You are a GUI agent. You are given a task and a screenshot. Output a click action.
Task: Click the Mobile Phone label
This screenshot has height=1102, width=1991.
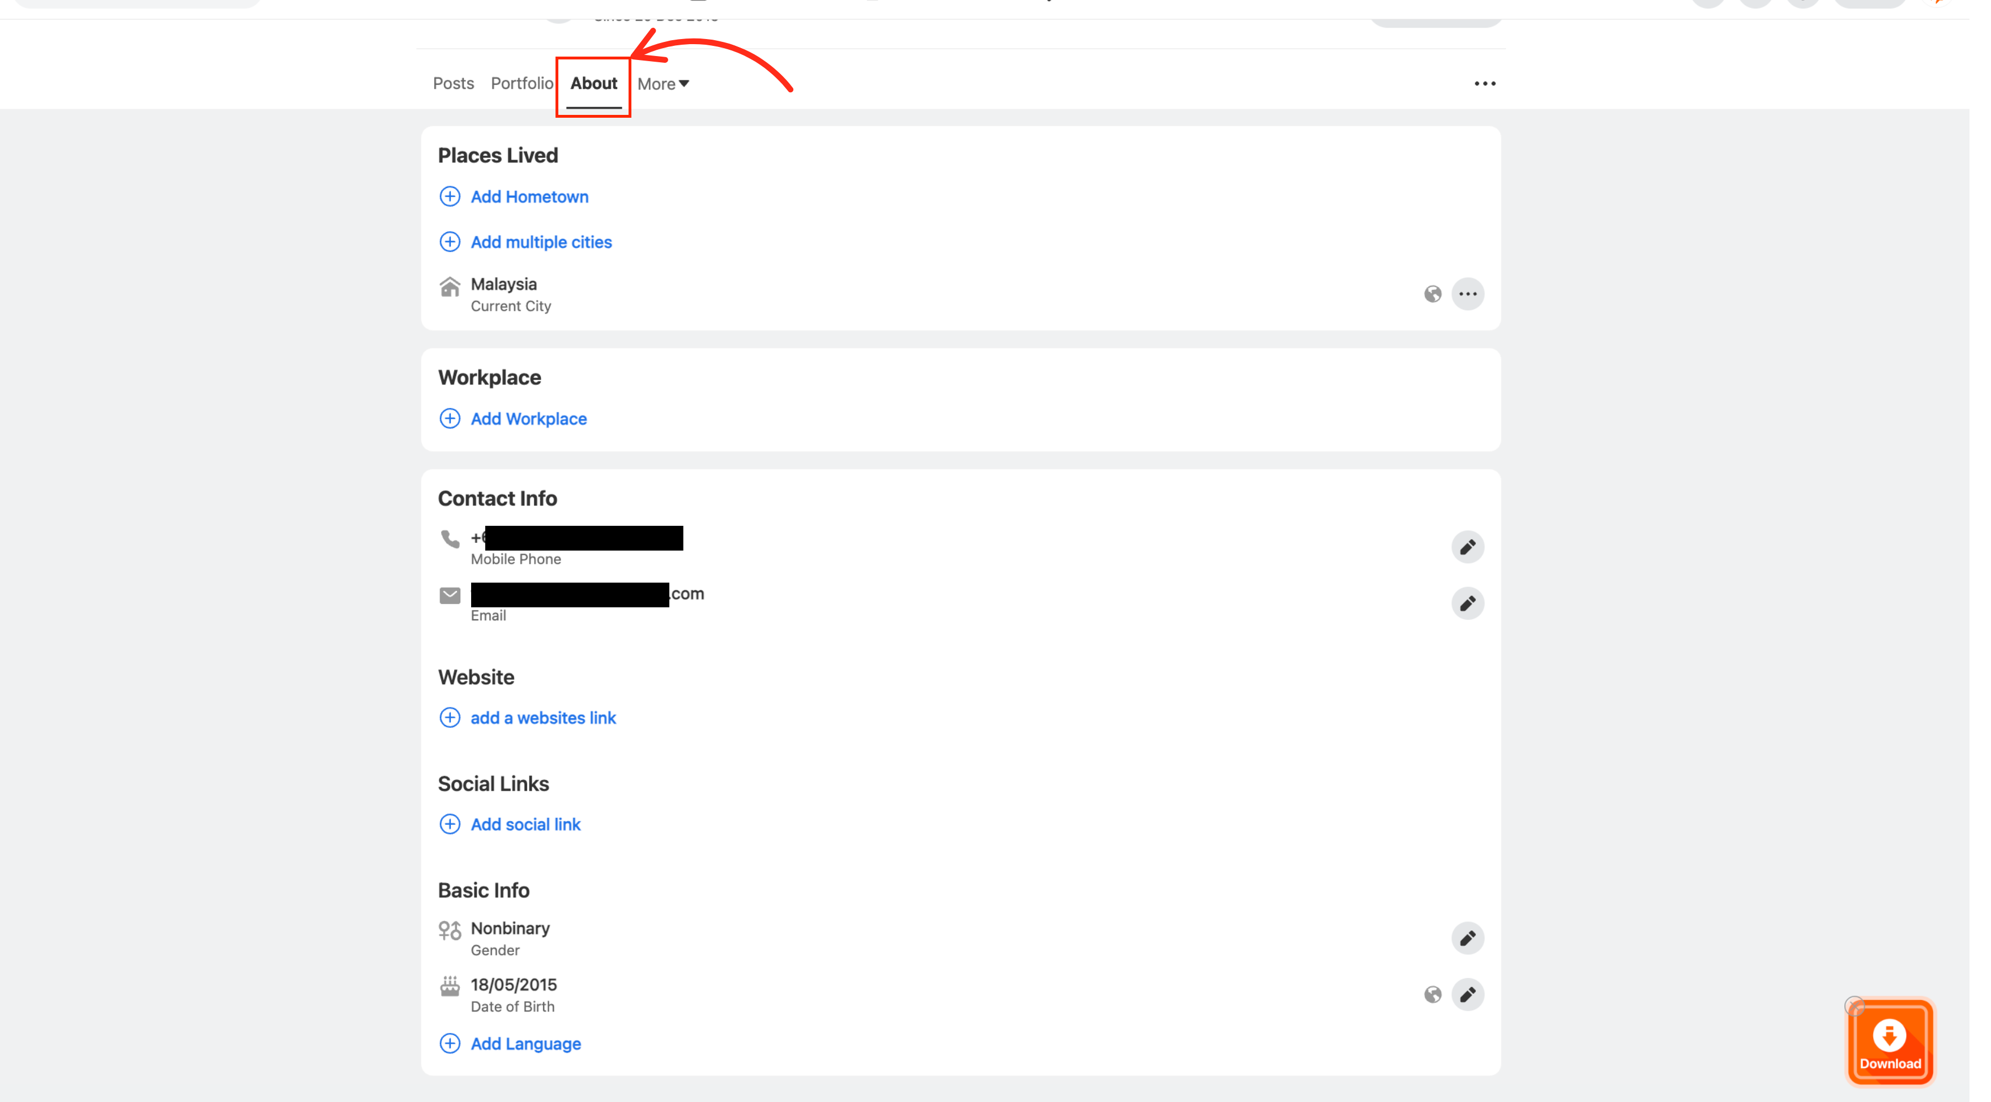tap(515, 559)
